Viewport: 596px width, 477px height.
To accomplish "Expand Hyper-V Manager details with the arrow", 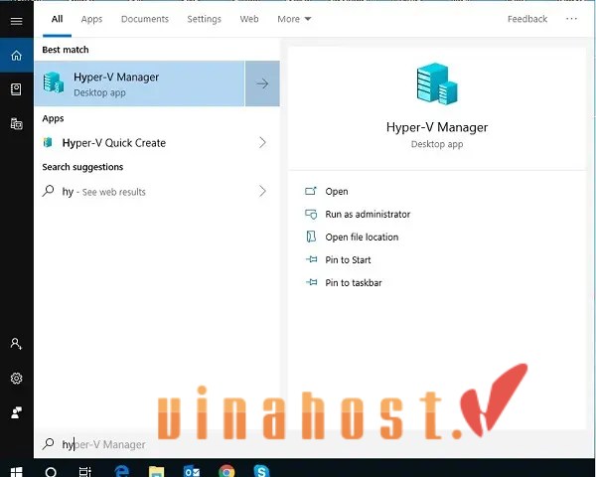I will pos(262,83).
